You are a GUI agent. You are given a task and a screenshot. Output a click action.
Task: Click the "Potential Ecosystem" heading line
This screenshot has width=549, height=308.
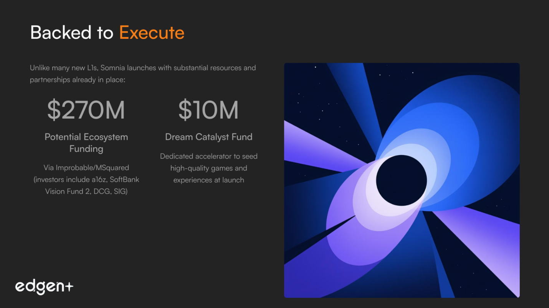coord(86,137)
